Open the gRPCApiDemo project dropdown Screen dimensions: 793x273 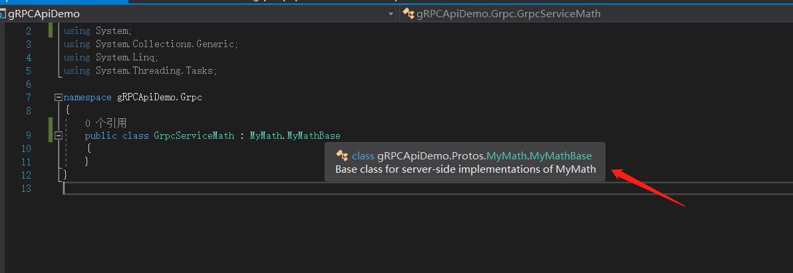(391, 13)
